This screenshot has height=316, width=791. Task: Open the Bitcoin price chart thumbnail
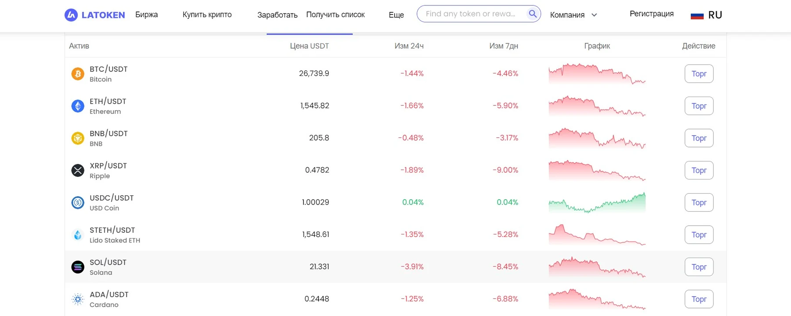pyautogui.click(x=597, y=74)
